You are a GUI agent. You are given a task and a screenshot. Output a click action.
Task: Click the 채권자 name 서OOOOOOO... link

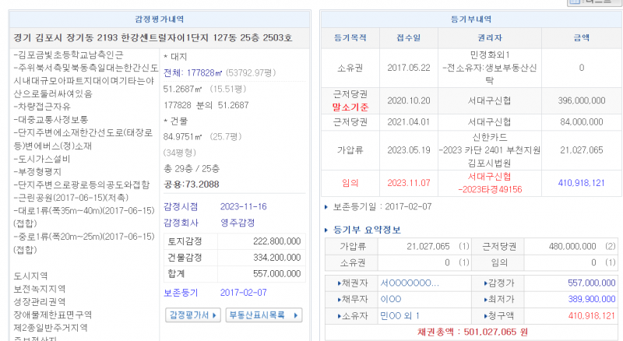[x=410, y=283]
